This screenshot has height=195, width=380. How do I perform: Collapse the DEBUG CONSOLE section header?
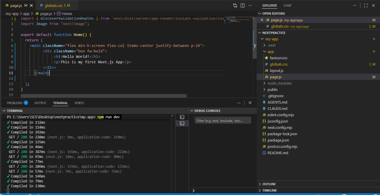[x=222, y=111]
